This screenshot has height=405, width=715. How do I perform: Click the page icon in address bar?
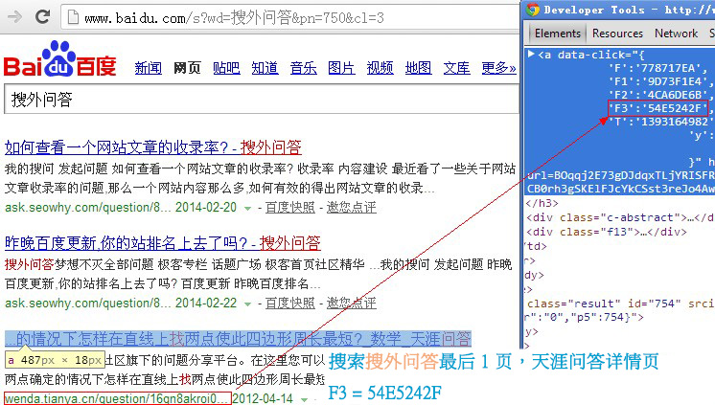pyautogui.click(x=73, y=17)
